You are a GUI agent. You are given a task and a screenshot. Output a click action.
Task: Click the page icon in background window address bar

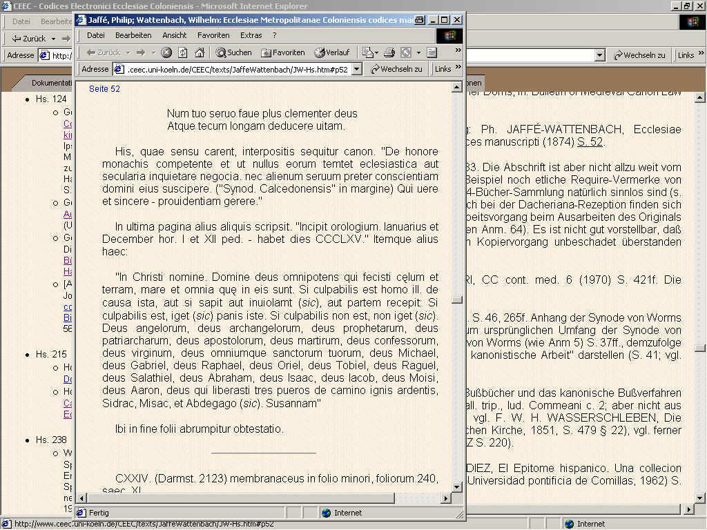click(44, 55)
